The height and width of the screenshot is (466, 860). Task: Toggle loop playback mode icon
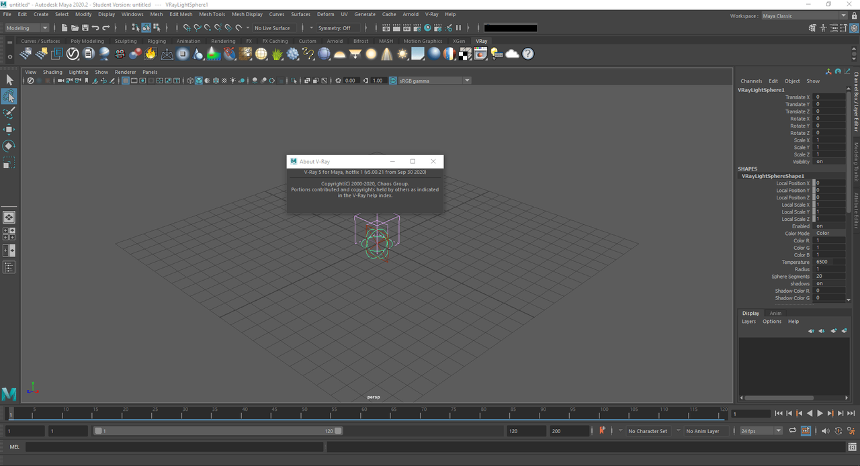click(x=793, y=430)
